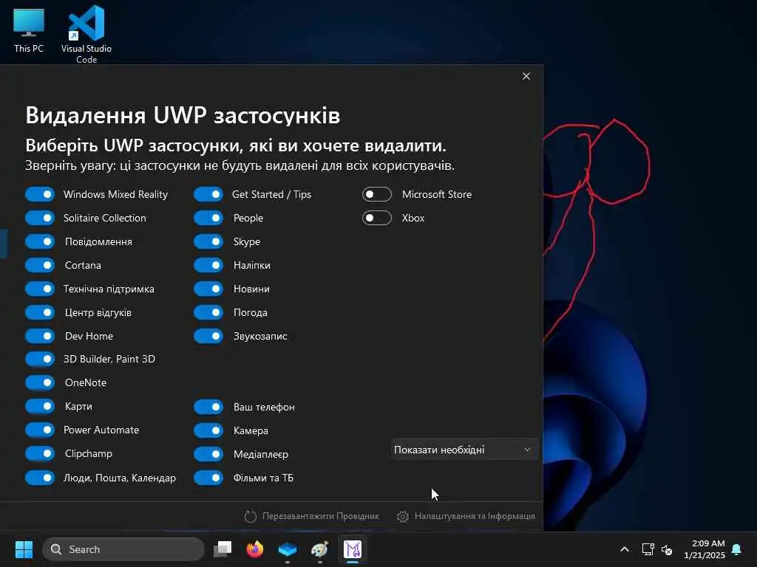The height and width of the screenshot is (567, 757).
Task: Open the paint palette app in taskbar
Action: click(x=319, y=549)
